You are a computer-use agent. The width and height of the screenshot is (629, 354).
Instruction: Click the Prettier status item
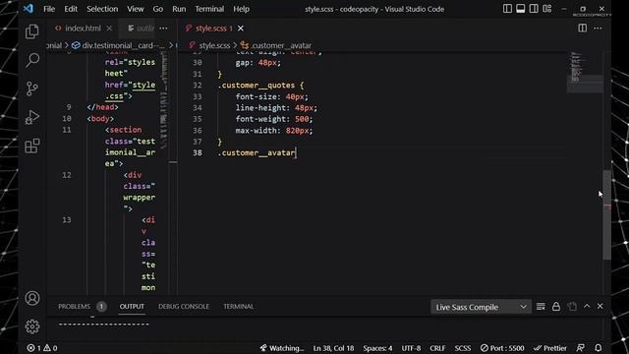point(550,348)
